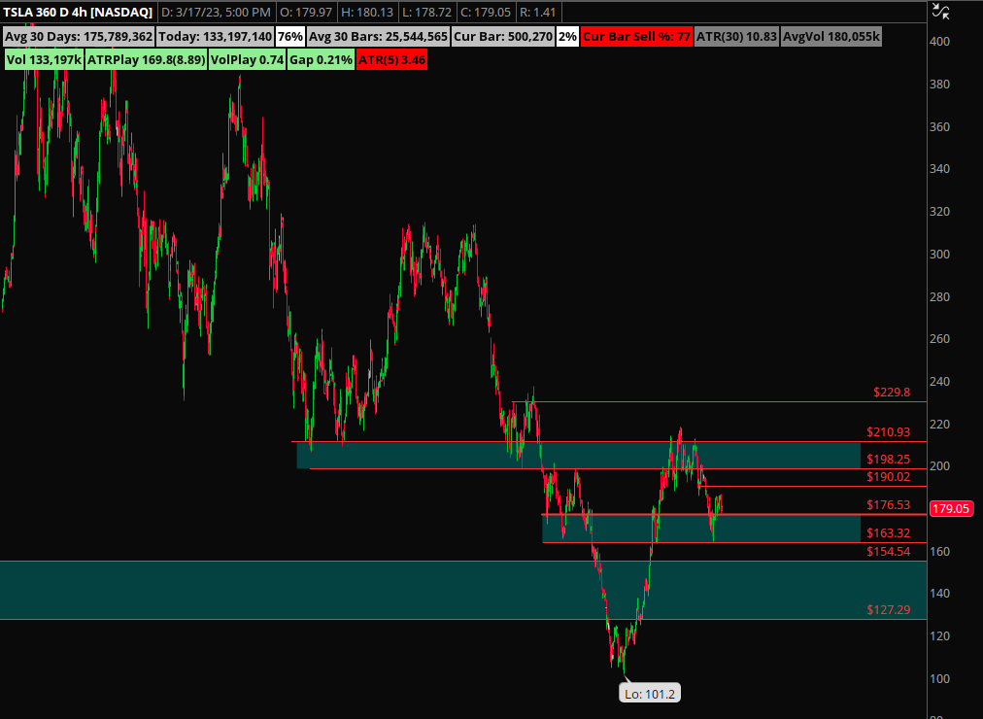
Task: Click the ATR(30) 10.83 label
Action: point(737,37)
